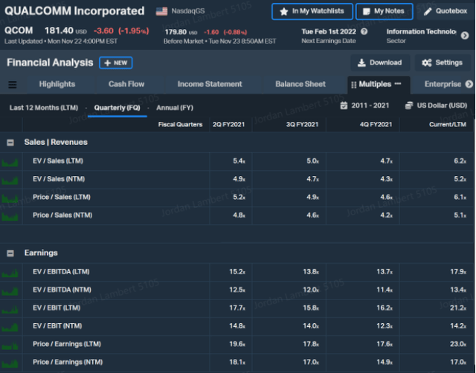Open the EV / Sales (LTM) sparkline chart
The image size is (476, 373).
[10, 162]
